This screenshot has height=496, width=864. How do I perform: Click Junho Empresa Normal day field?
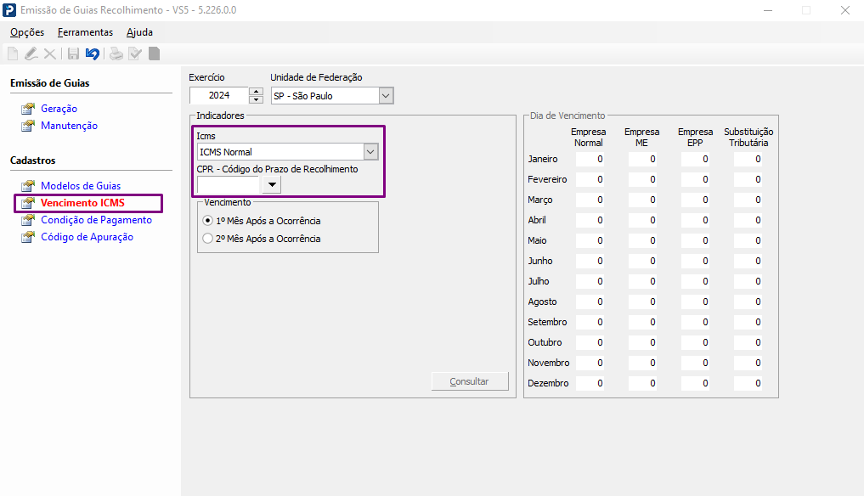[x=590, y=262]
